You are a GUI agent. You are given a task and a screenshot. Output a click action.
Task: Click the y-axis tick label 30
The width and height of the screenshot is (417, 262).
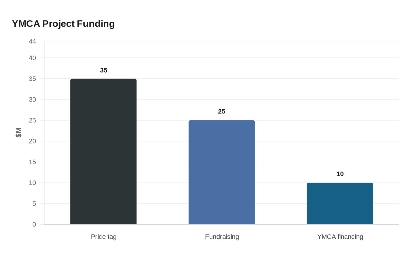pyautogui.click(x=32, y=100)
